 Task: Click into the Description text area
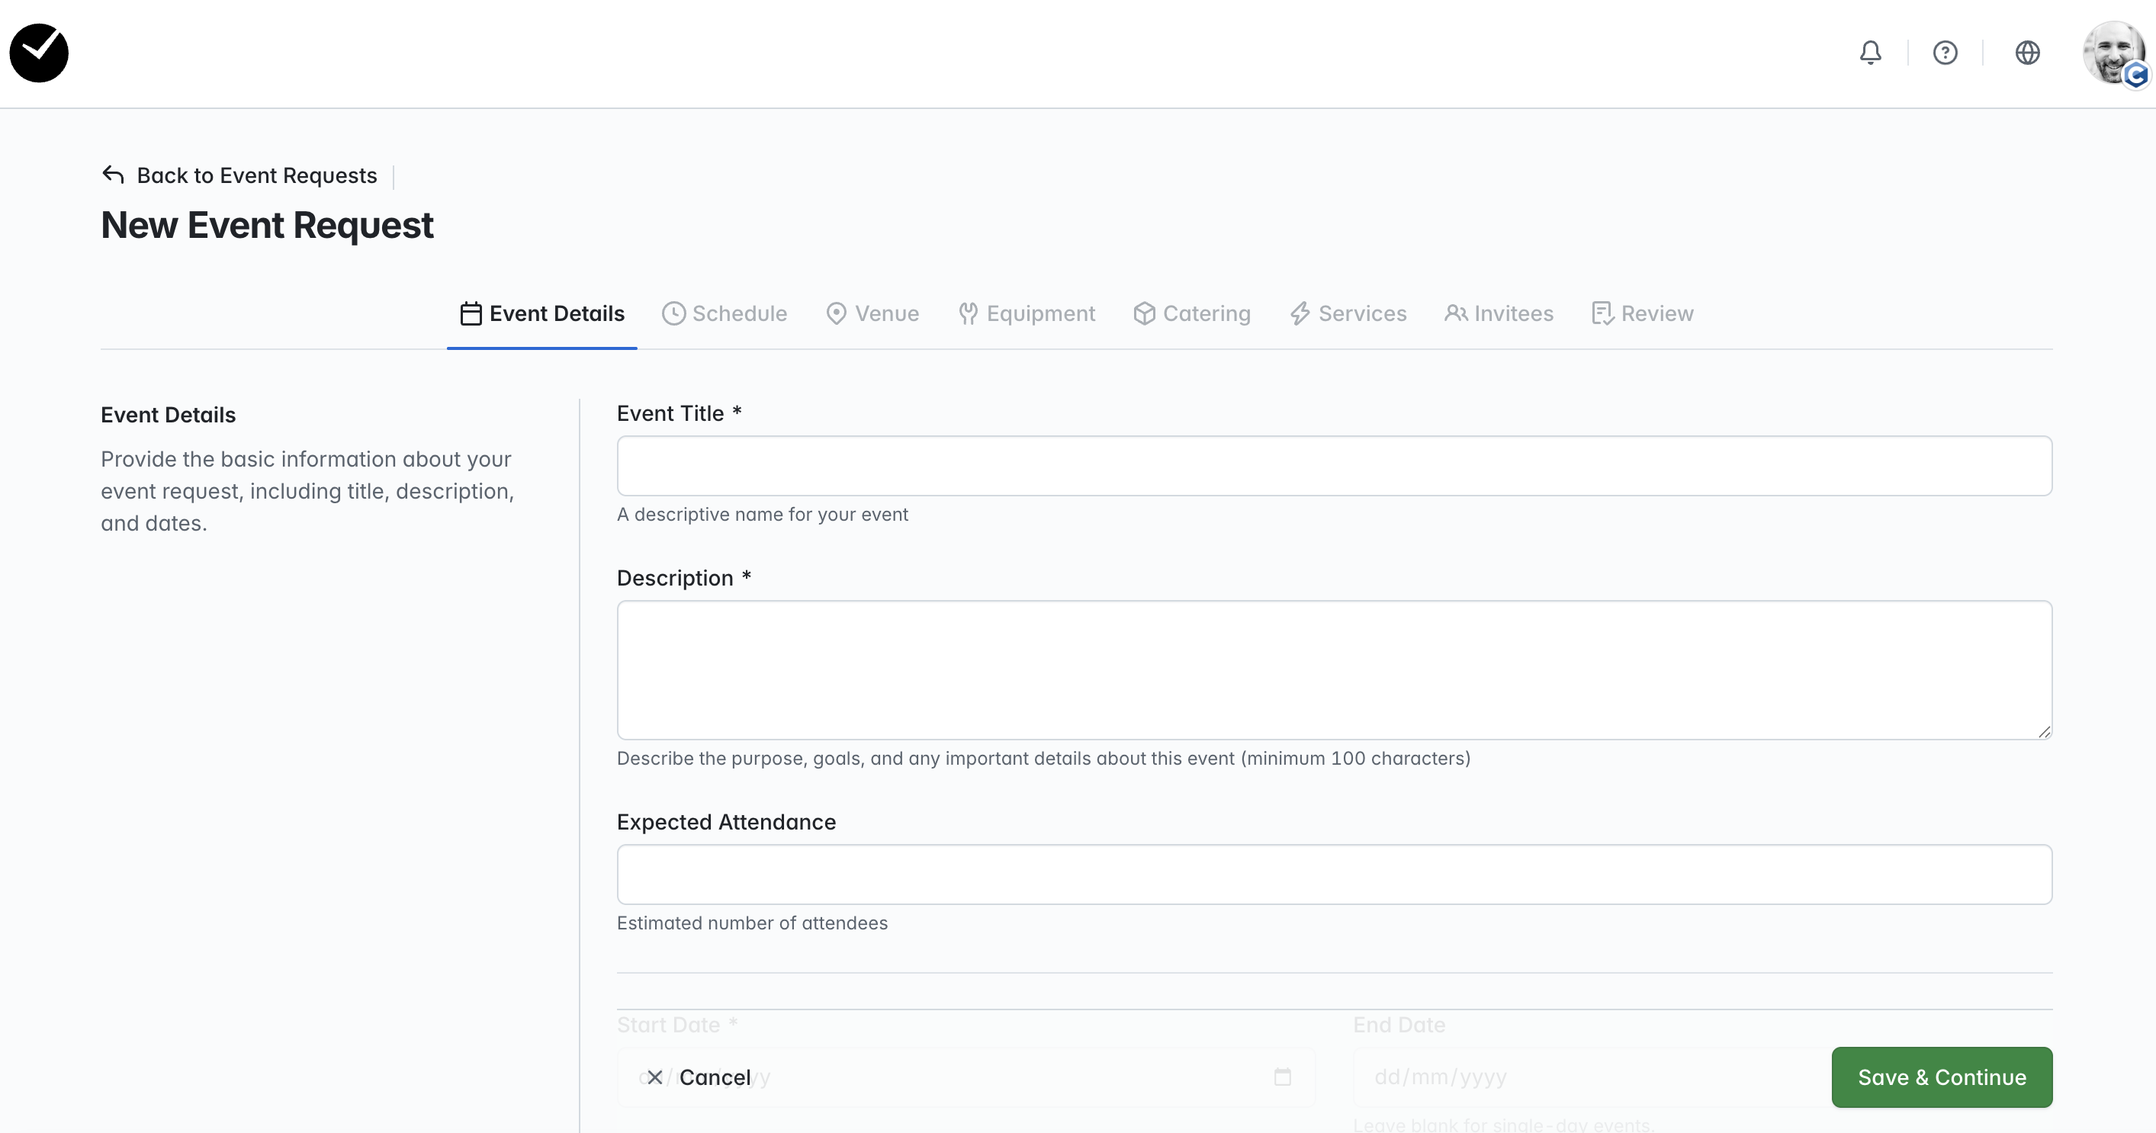[x=1334, y=670]
